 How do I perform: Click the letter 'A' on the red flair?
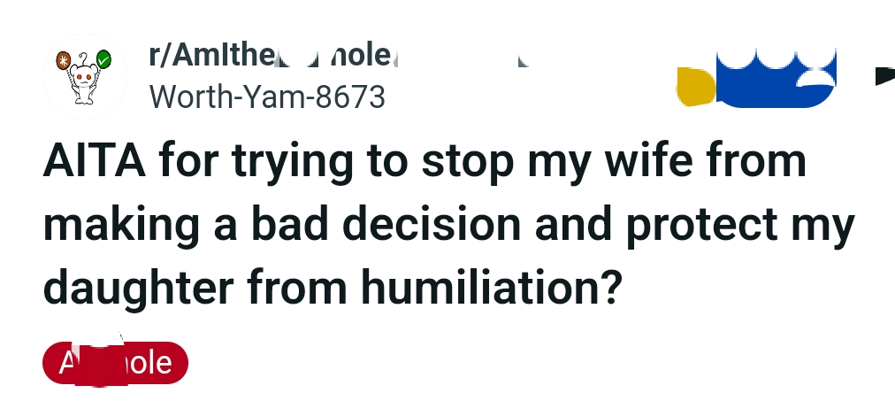click(66, 362)
